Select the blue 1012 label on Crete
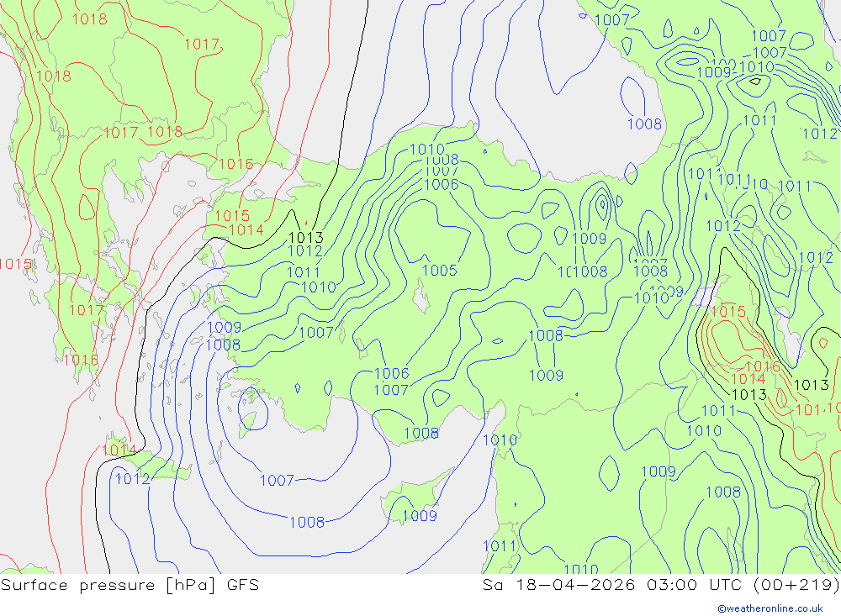The image size is (841, 616). 133,479
